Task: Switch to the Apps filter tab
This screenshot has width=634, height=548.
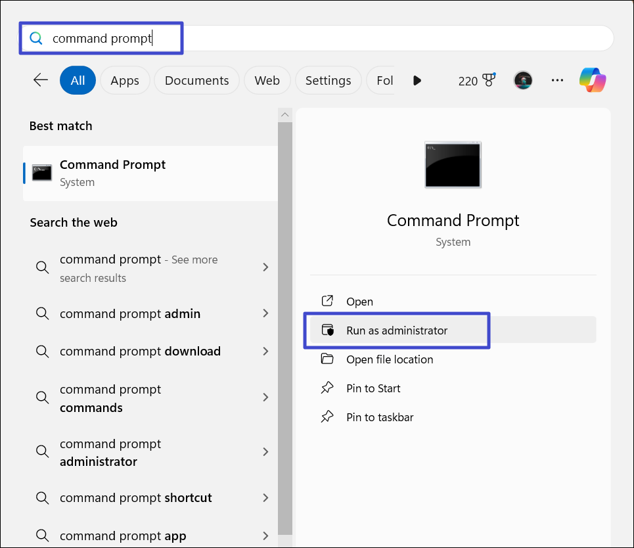Action: (124, 80)
